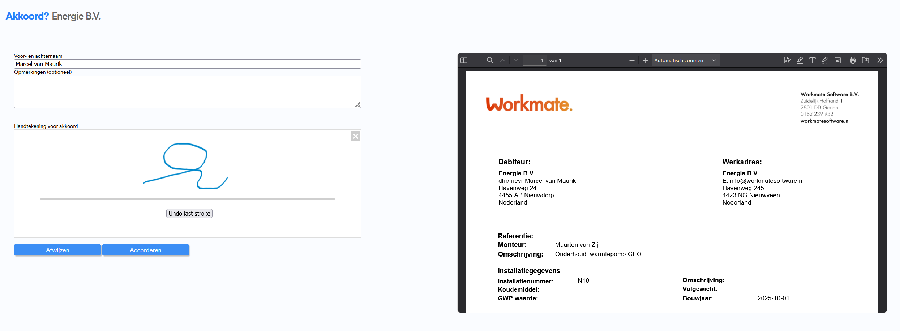900x331 pixels.
Task: Zoom out of the PDF document
Action: click(x=632, y=60)
